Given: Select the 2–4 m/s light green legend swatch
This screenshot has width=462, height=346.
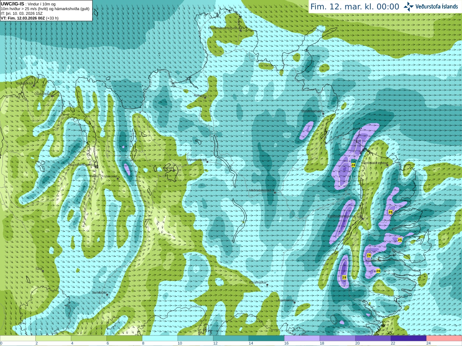Looking at the screenshot, I should 53,338.
